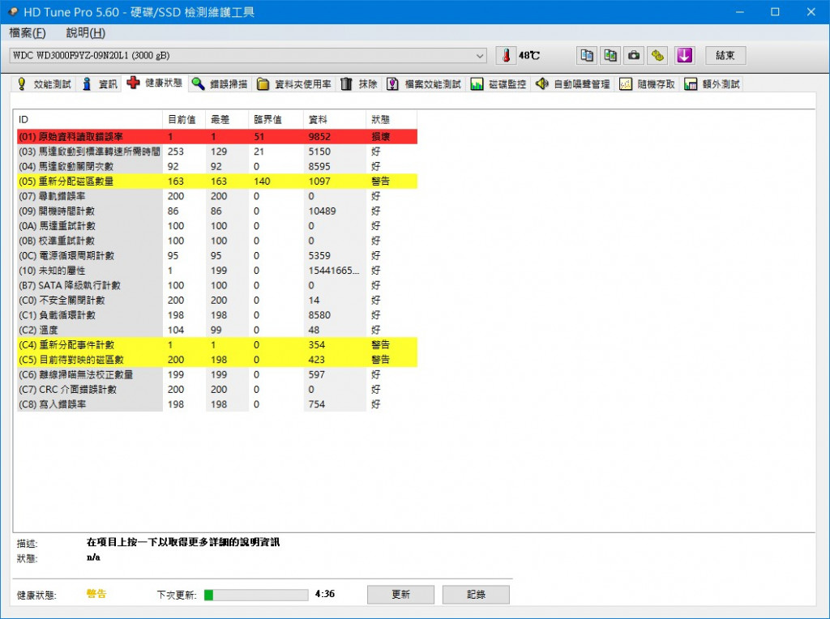
Task: Click the disk monitor chart icon
Action: point(477,84)
